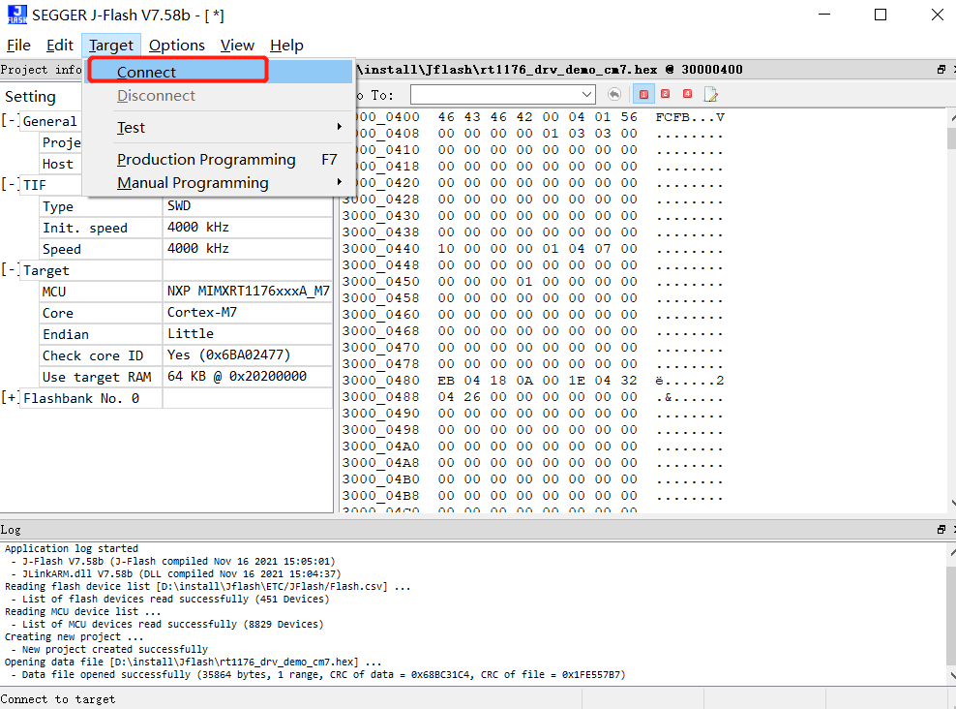Screen dimensions: 956x709
Task: Undock the hex data window via float icon
Action: 941,70
